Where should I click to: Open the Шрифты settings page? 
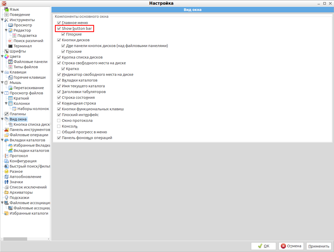[x=18, y=51]
